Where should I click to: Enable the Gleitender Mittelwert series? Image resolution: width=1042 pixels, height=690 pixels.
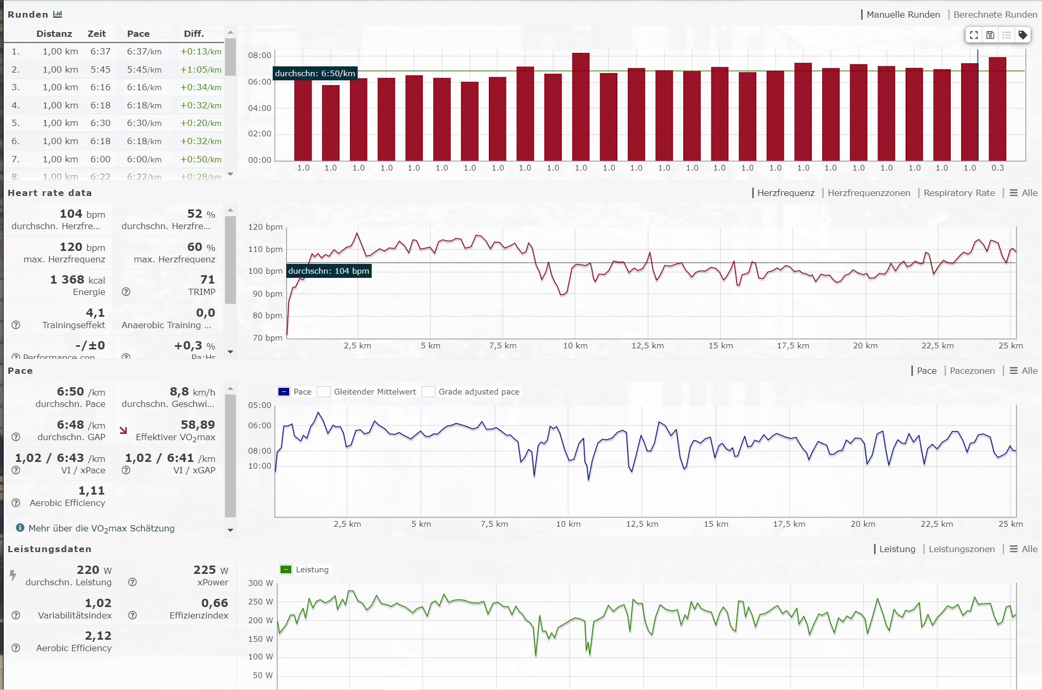click(324, 392)
